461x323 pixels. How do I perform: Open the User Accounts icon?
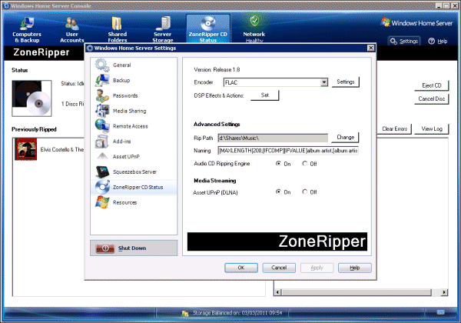click(72, 24)
